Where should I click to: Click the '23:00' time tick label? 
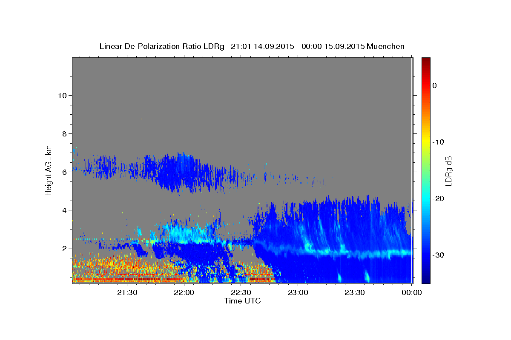298,292
